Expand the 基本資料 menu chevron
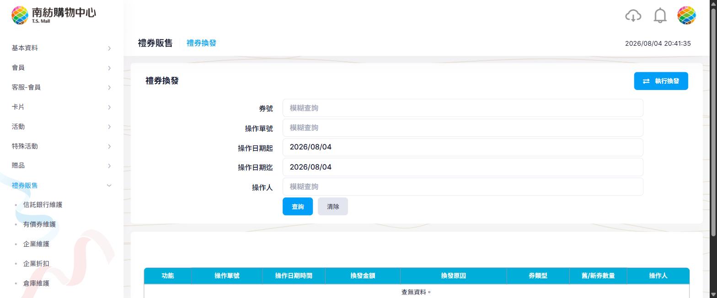 click(109, 48)
